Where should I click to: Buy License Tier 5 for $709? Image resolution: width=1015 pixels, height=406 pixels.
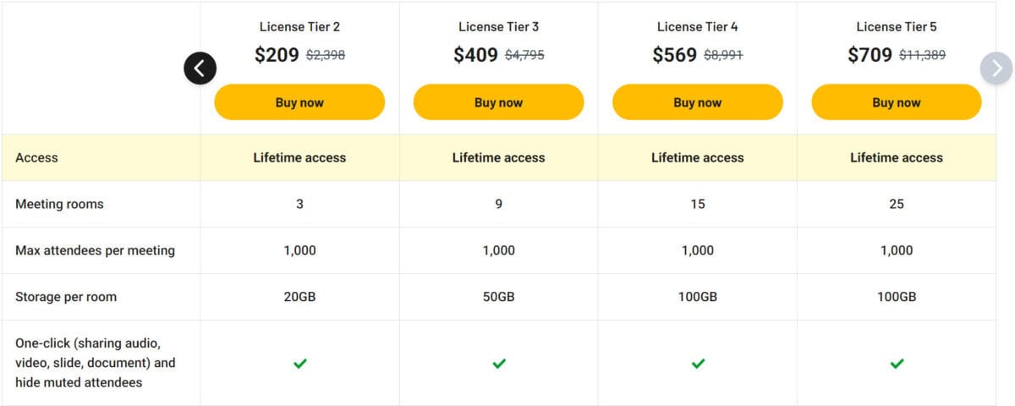pyautogui.click(x=897, y=102)
